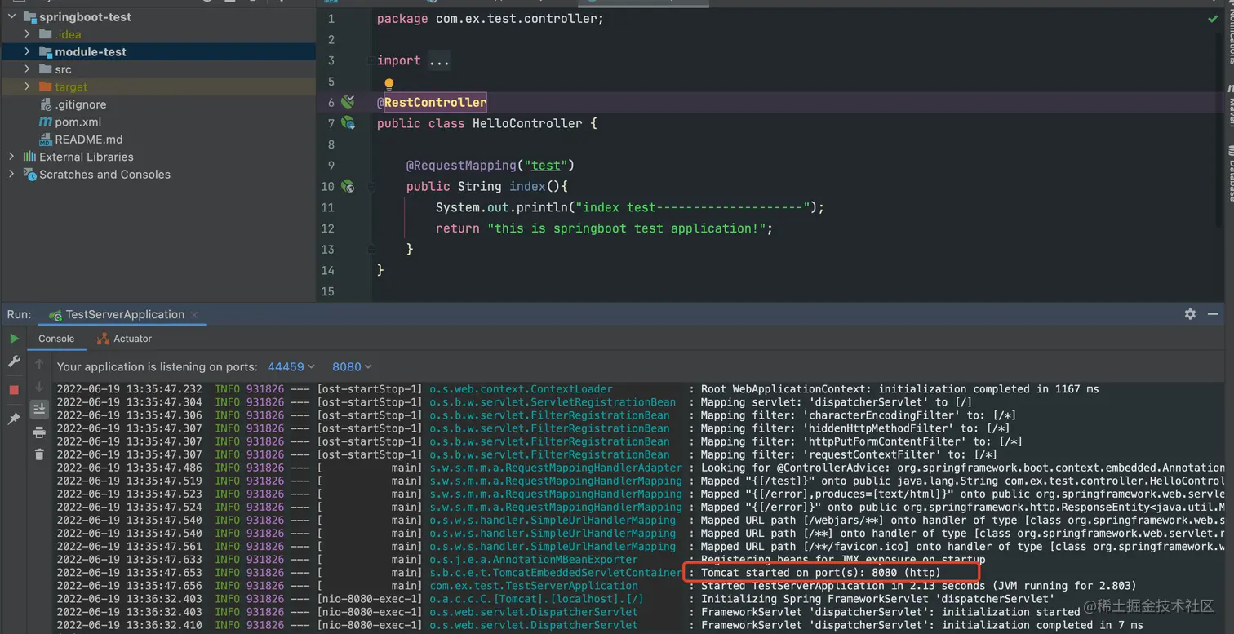Image resolution: width=1234 pixels, height=634 pixels.
Task: Click the Spring bean gutter icon on line 7
Action: point(348,123)
